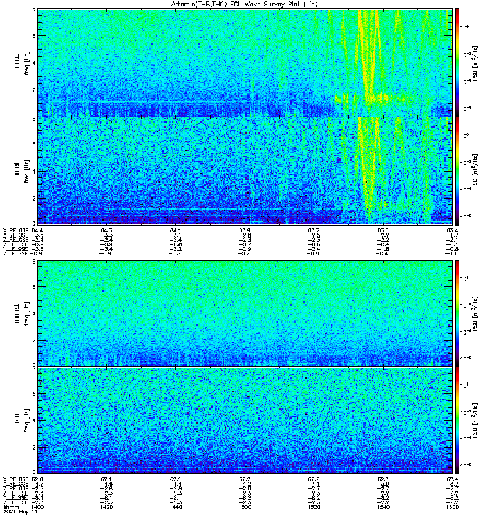
Task: Click the "1600" time tick label
Action: (x=452, y=507)
